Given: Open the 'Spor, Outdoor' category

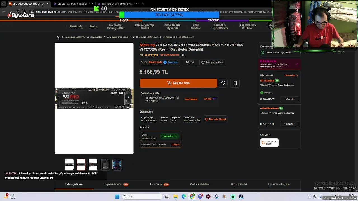Looking at the screenshot, I should click(196, 27).
